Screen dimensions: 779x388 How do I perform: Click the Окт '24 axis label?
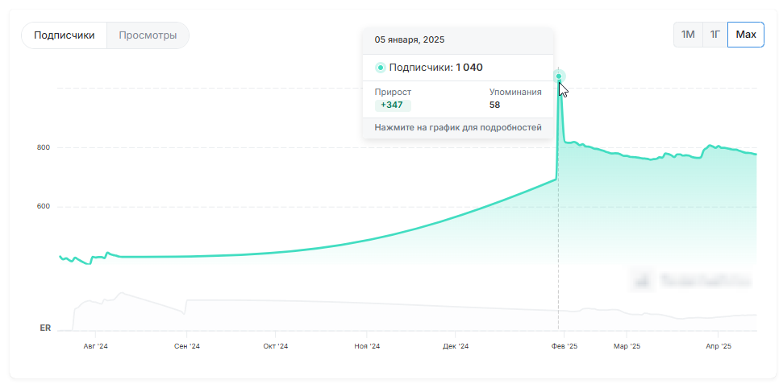tap(275, 346)
